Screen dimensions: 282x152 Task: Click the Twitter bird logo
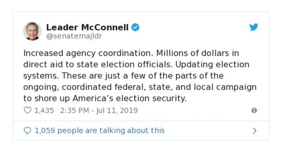coord(254,27)
